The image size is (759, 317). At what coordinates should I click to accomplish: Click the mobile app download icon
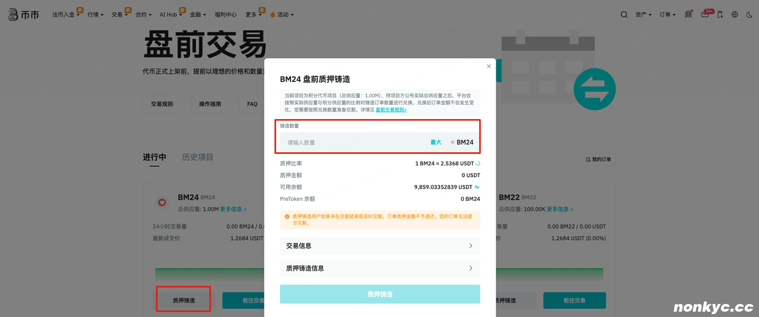coord(720,14)
